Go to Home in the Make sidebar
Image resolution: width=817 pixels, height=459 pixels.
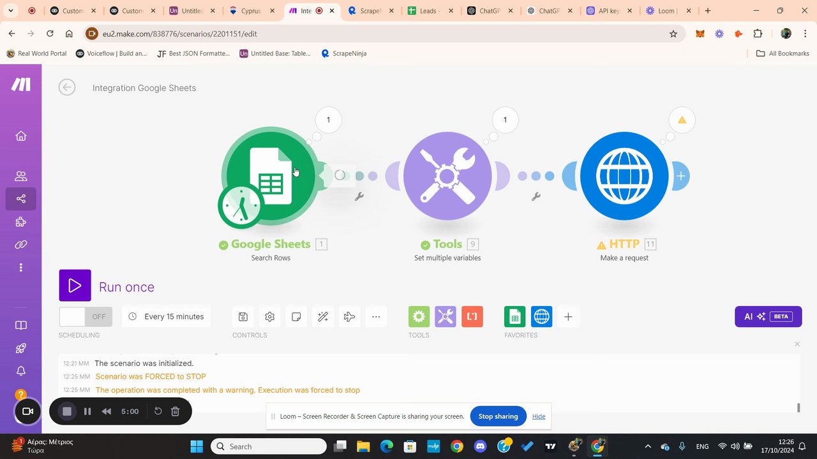point(21,136)
